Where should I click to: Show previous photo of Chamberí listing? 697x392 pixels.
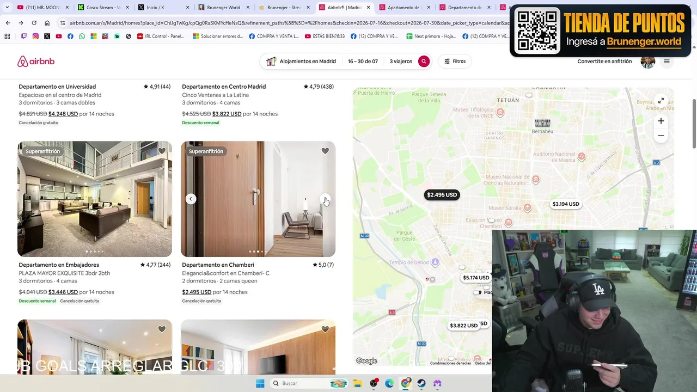[191, 199]
